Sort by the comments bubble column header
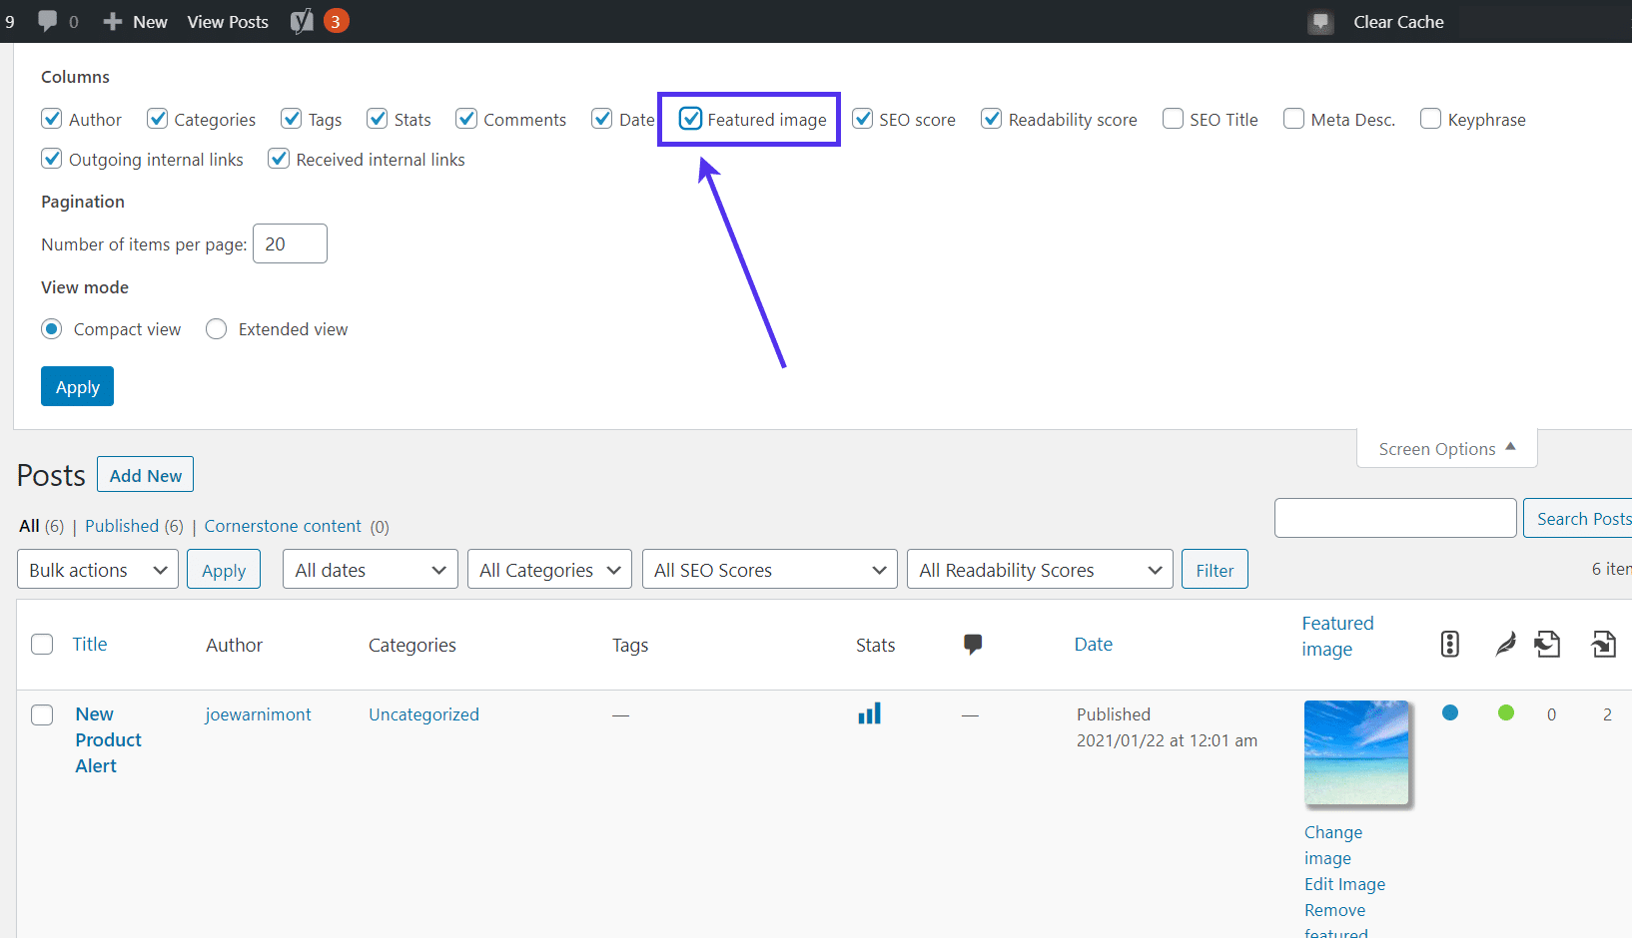Screen dimensions: 1632x938 click(972, 645)
